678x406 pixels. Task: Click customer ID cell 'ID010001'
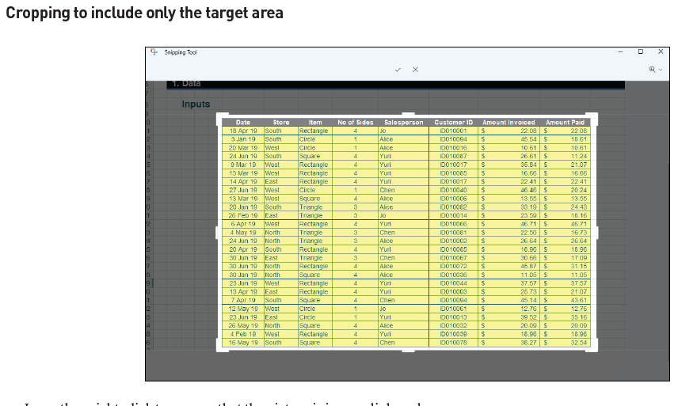point(453,131)
